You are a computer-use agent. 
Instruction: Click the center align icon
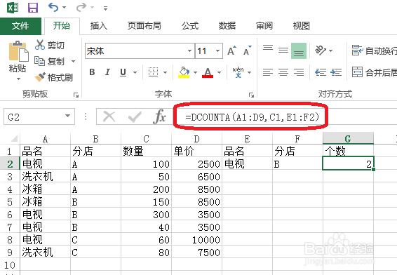pyautogui.click(x=283, y=72)
